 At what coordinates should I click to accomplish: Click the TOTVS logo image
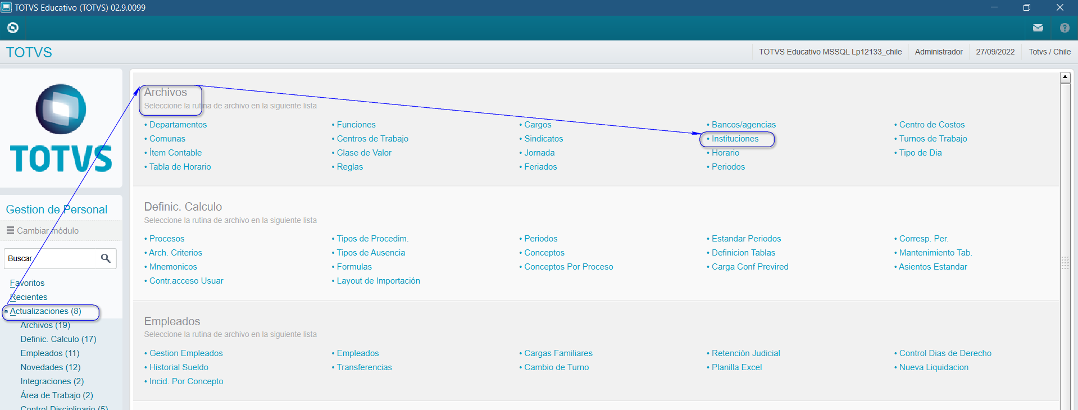point(61,128)
